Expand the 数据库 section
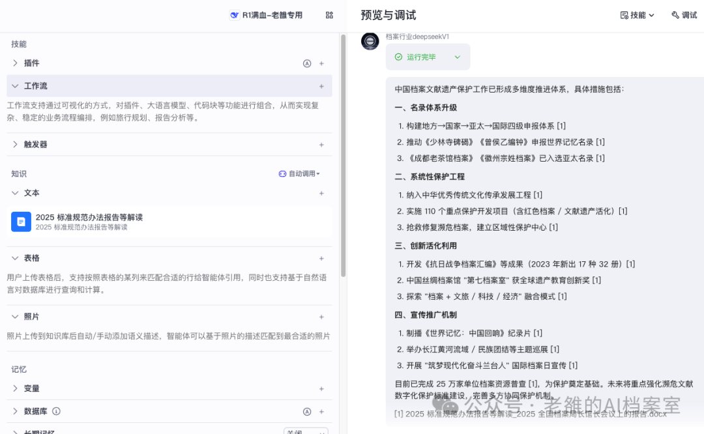This screenshot has height=434, width=704. coord(15,411)
